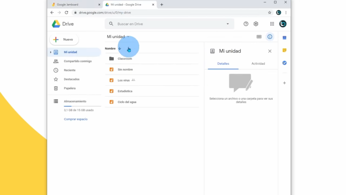The height and width of the screenshot is (195, 346).
Task: Switch to the Actividad tab
Action: tap(258, 64)
